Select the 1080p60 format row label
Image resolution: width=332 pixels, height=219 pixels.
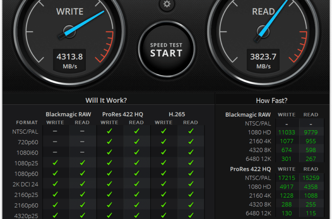click(x=26, y=174)
